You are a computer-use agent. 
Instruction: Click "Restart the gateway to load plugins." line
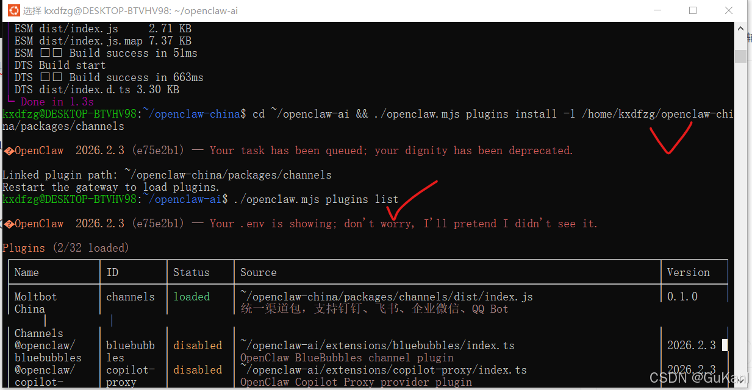point(111,187)
